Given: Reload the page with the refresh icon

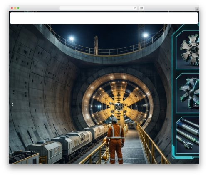Looking at the screenshot, I should (135, 8).
